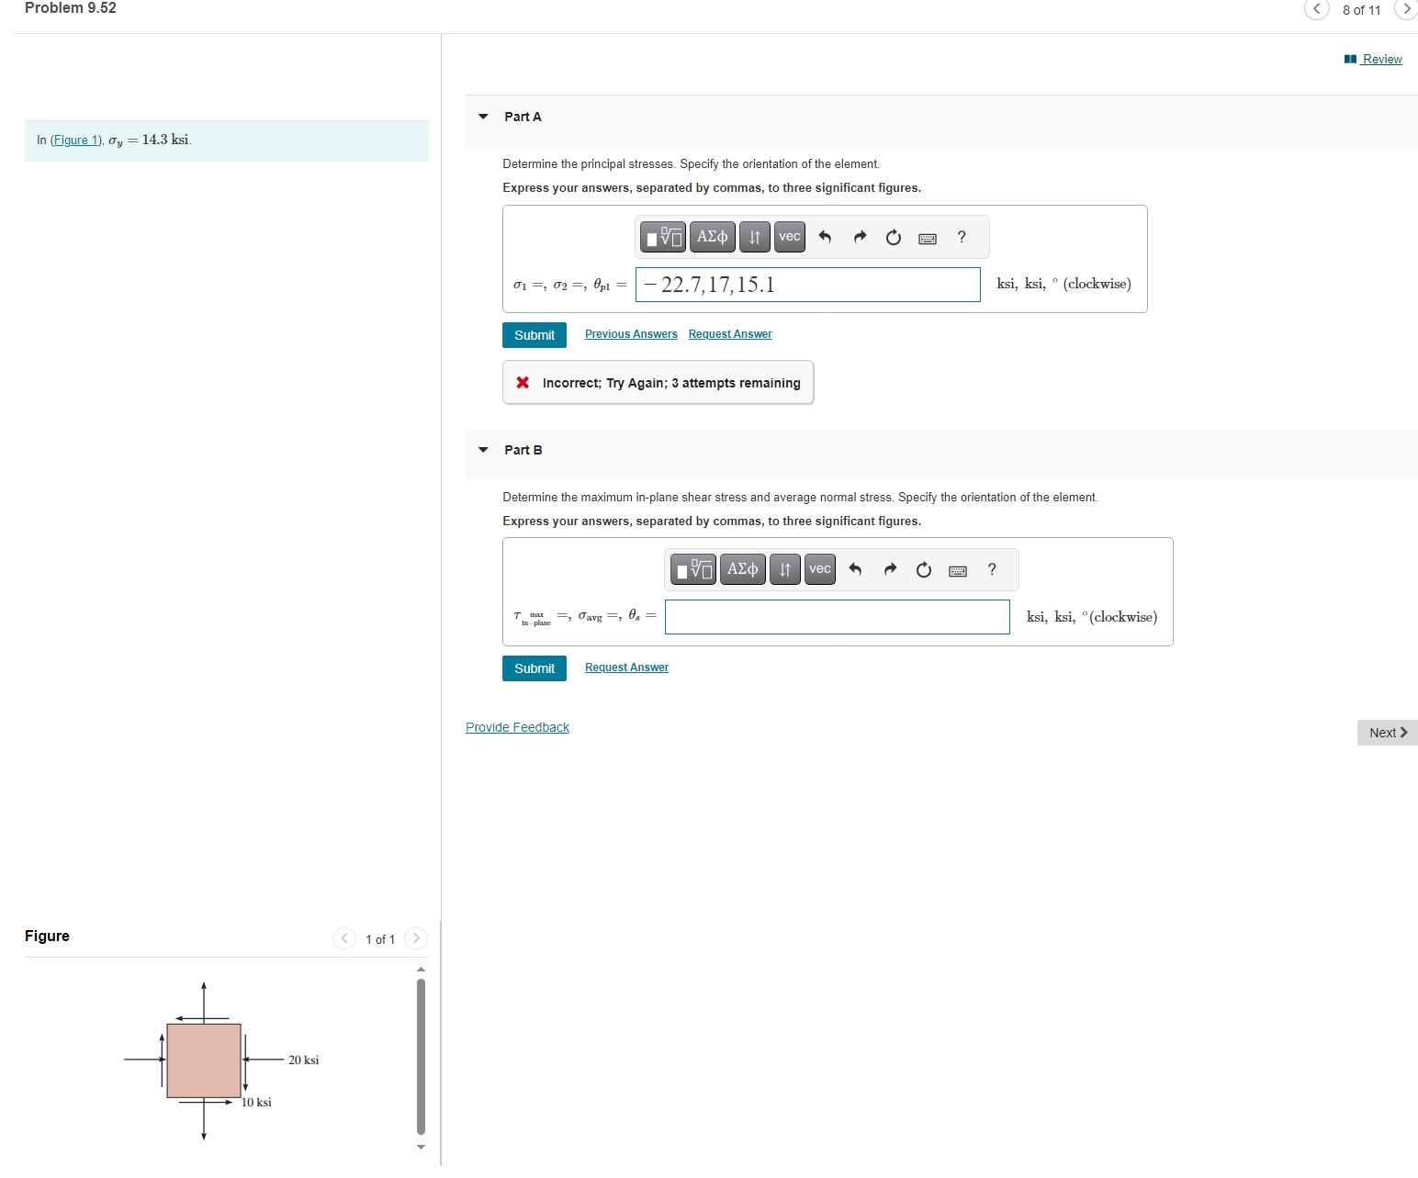Click the Part B answer input field
Image resolution: width=1418 pixels, height=1178 pixels.
coord(837,616)
